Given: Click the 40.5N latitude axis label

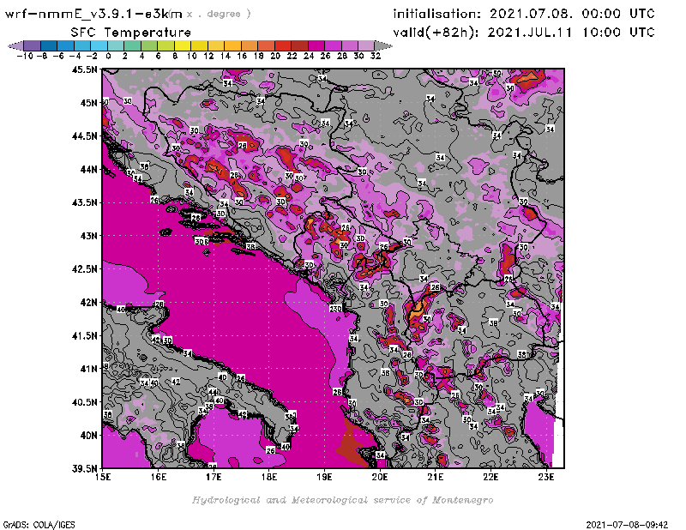Looking at the screenshot, I should [x=84, y=401].
